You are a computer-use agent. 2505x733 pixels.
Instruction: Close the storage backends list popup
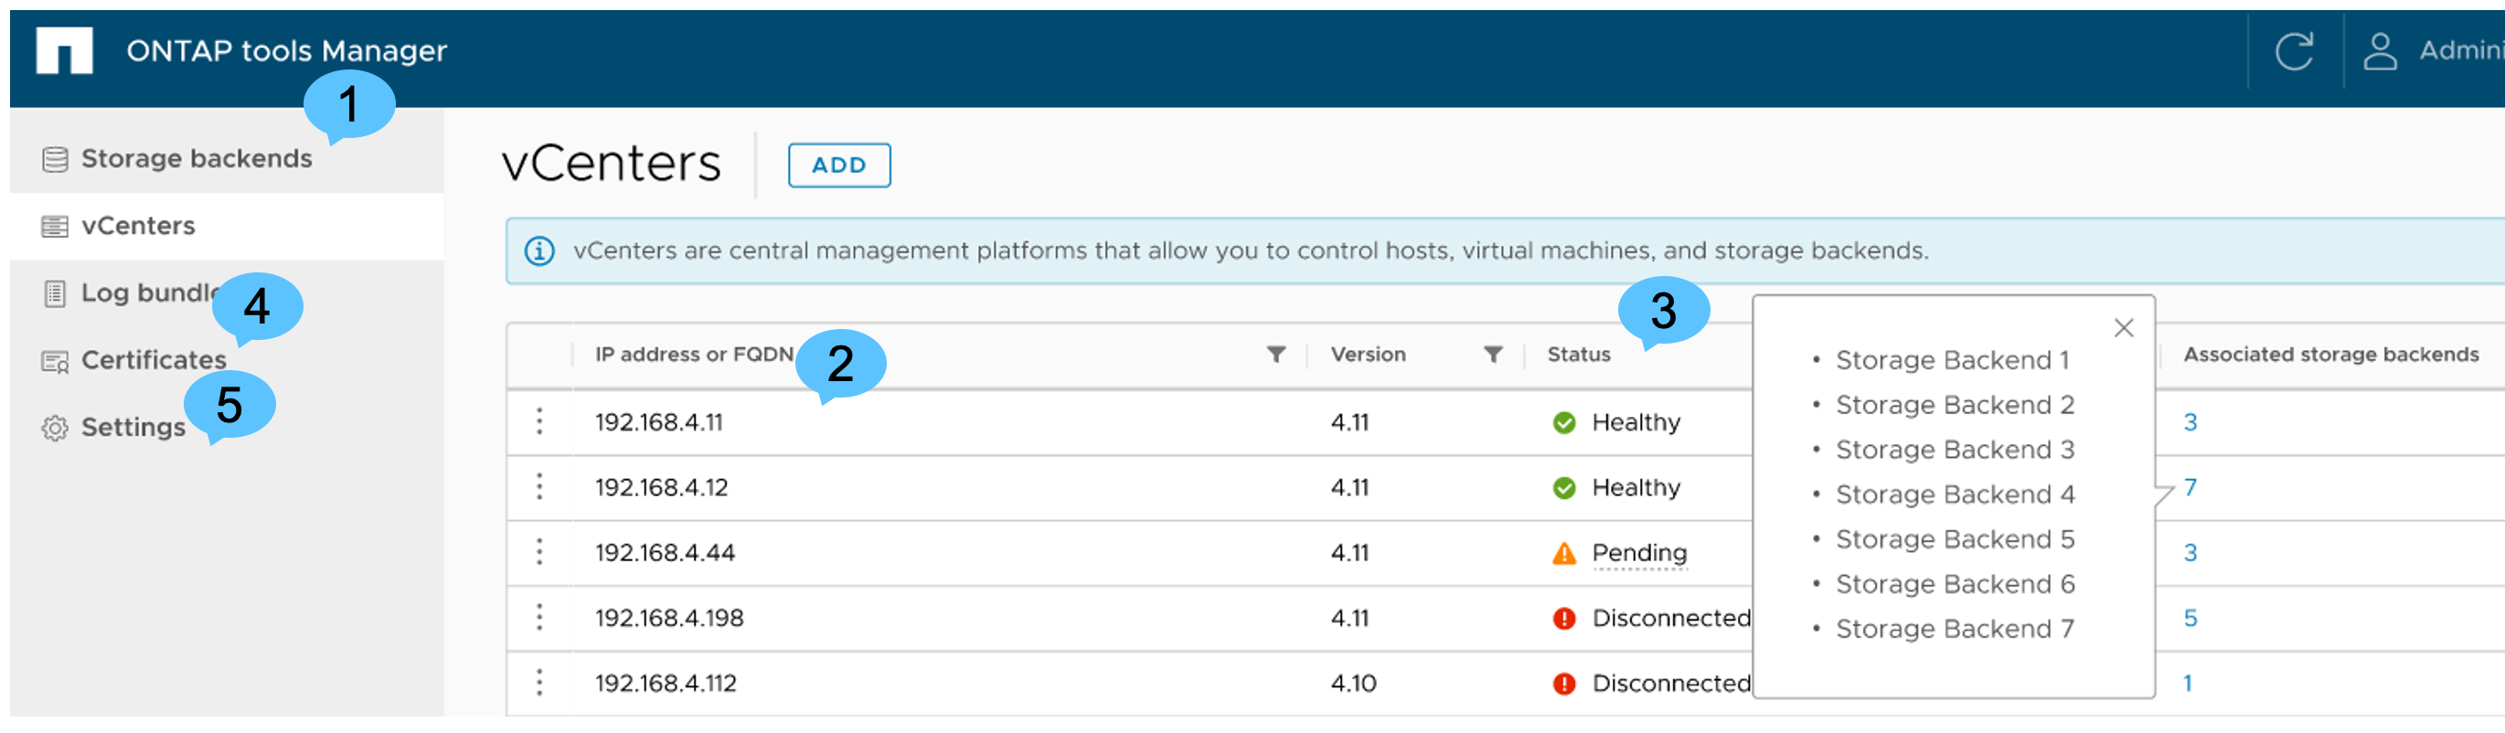(x=2123, y=329)
